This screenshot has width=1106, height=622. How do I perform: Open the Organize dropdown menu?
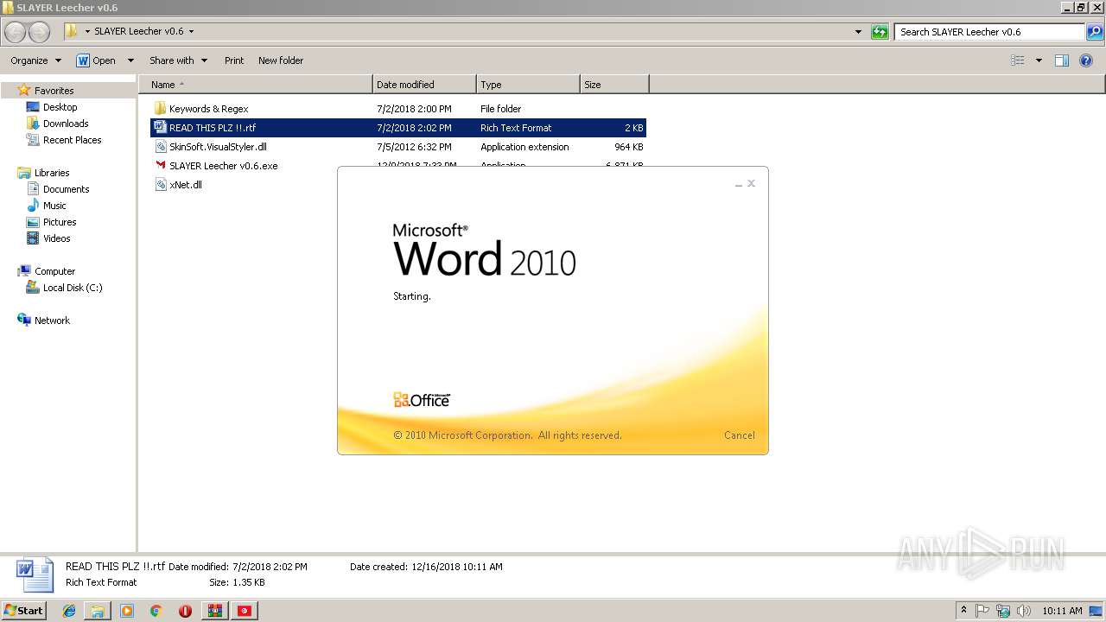35,60
